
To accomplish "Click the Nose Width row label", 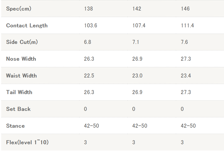I will click(21, 59).
